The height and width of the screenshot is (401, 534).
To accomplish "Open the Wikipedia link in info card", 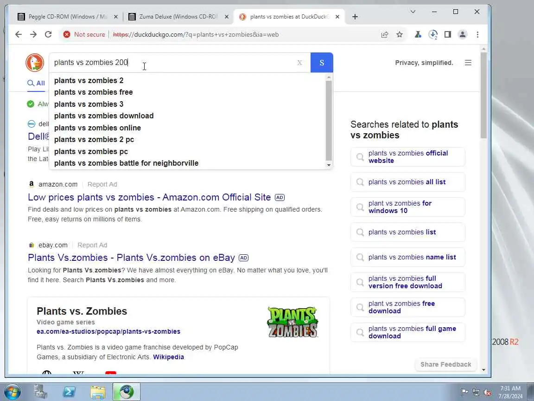I will tap(169, 357).
